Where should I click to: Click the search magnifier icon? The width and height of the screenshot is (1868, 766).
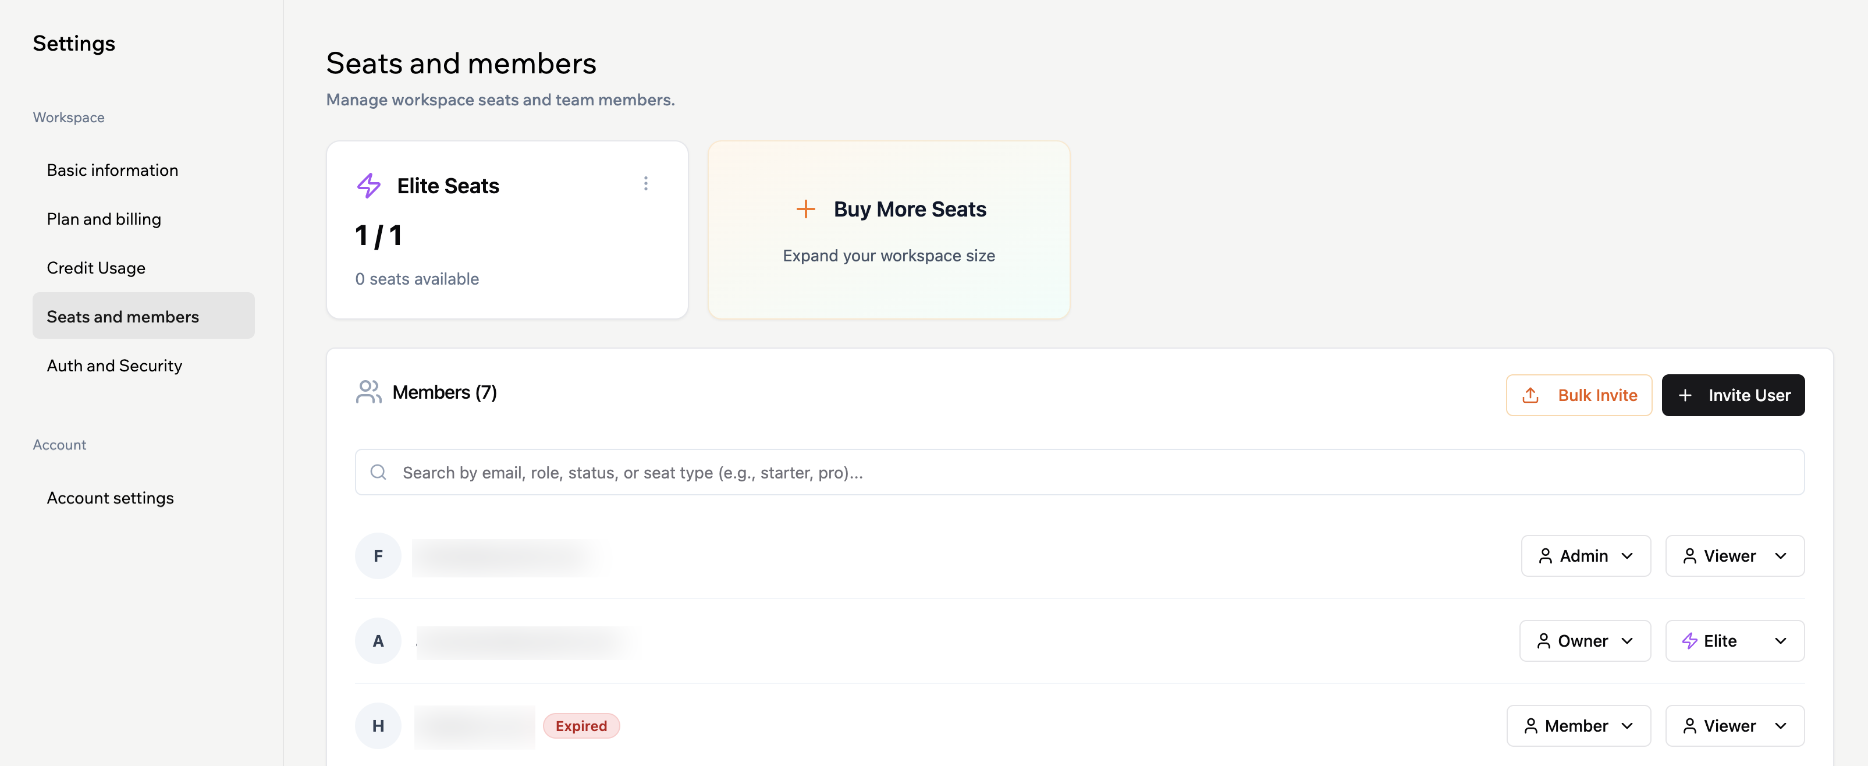pos(378,471)
